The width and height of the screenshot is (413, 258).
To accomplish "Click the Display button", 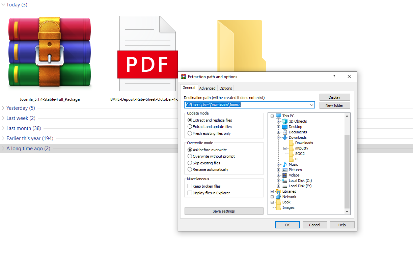I will 335,97.
